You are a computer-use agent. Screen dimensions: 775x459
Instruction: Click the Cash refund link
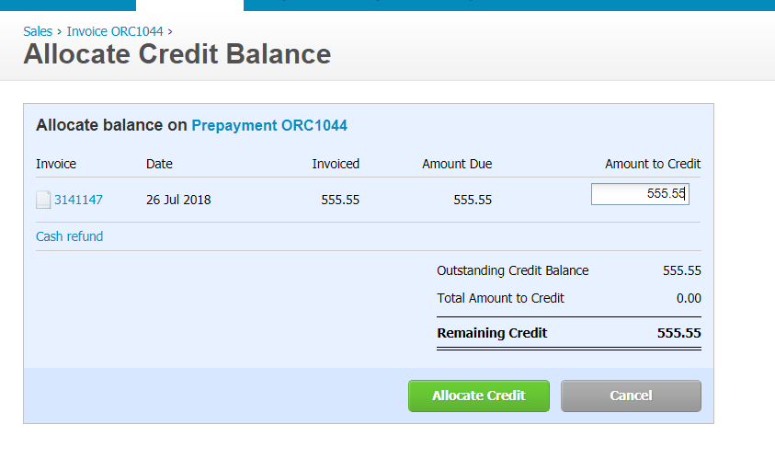click(69, 236)
